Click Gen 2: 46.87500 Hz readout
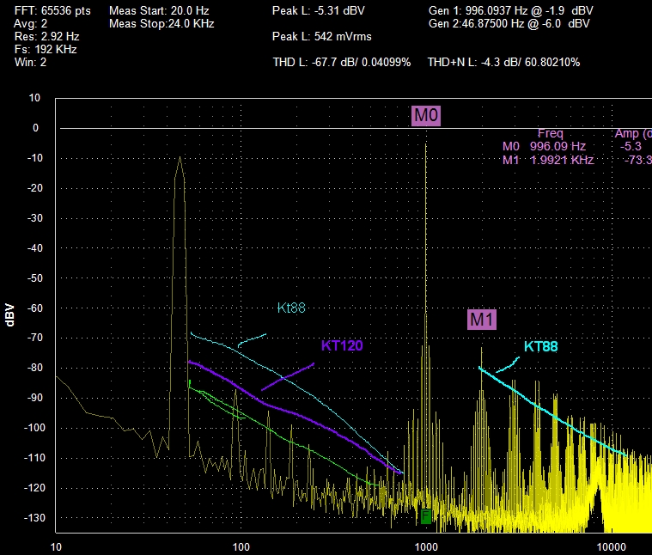This screenshot has height=555, width=652. pyautogui.click(x=509, y=24)
